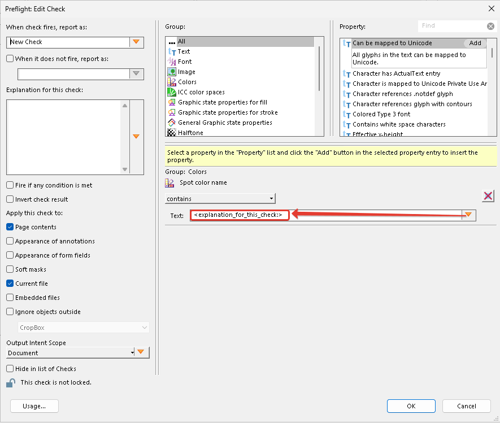Close the Preflight Edit Check dialog
Image resolution: width=500 pixels, height=423 pixels.
coord(492,8)
